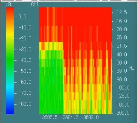
Task: Select the -40.0 dB scale value
Action: click(25, 60)
